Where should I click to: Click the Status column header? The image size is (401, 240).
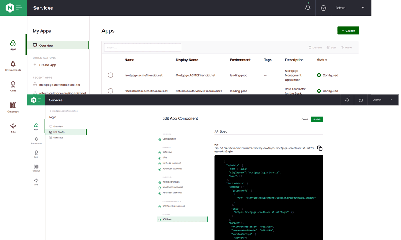[322, 60]
